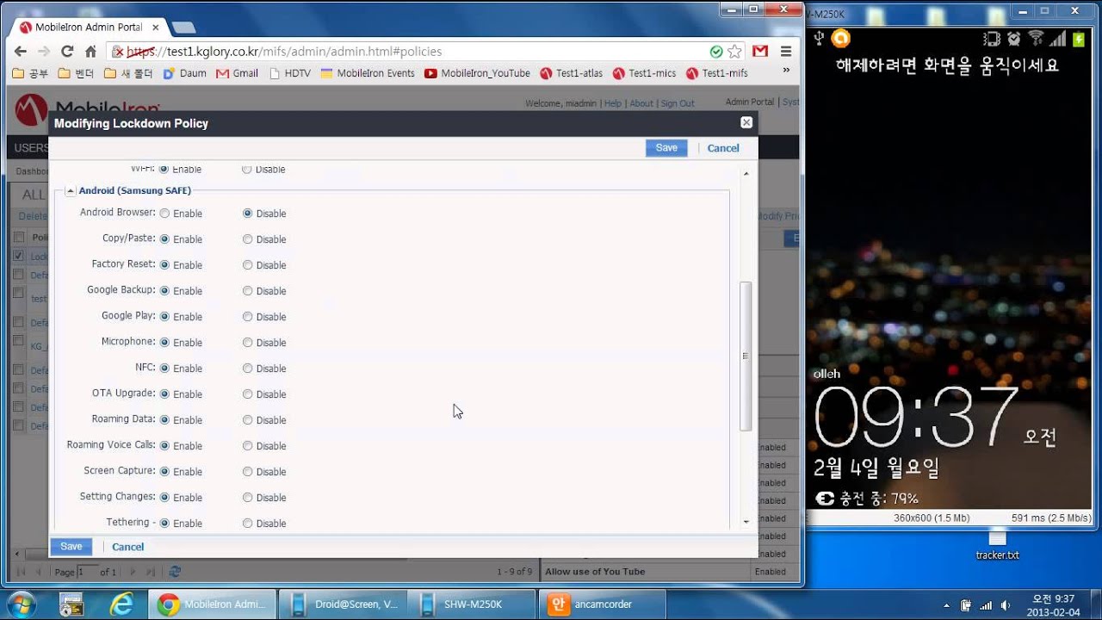Click Gmail extension icon in Chrome toolbar

760,52
